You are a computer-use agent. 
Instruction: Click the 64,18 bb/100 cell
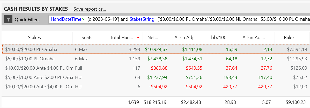pyautogui.click(x=232, y=59)
